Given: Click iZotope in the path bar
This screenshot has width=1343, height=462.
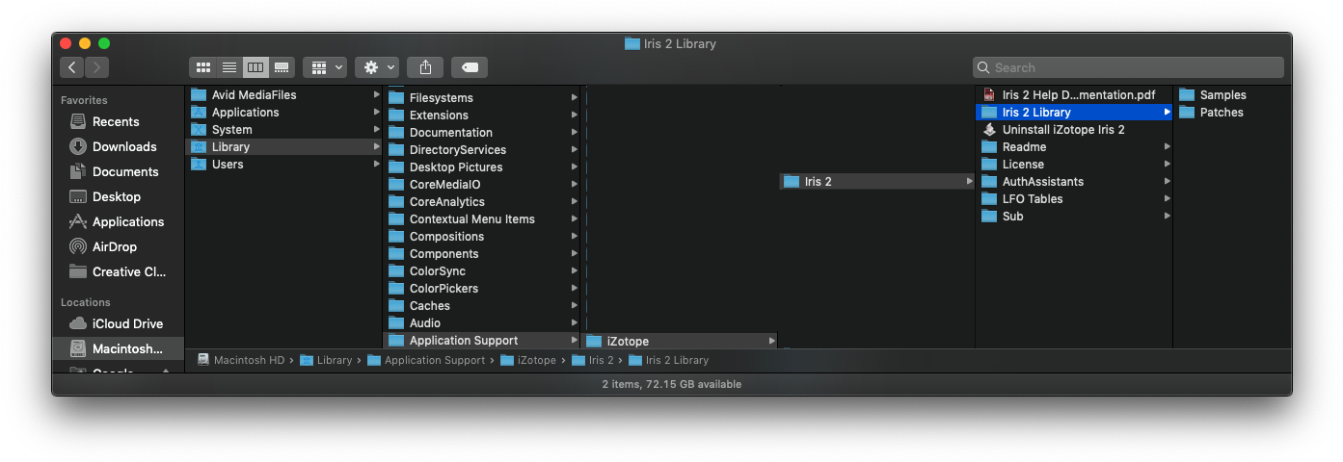Looking at the screenshot, I should tap(528, 360).
